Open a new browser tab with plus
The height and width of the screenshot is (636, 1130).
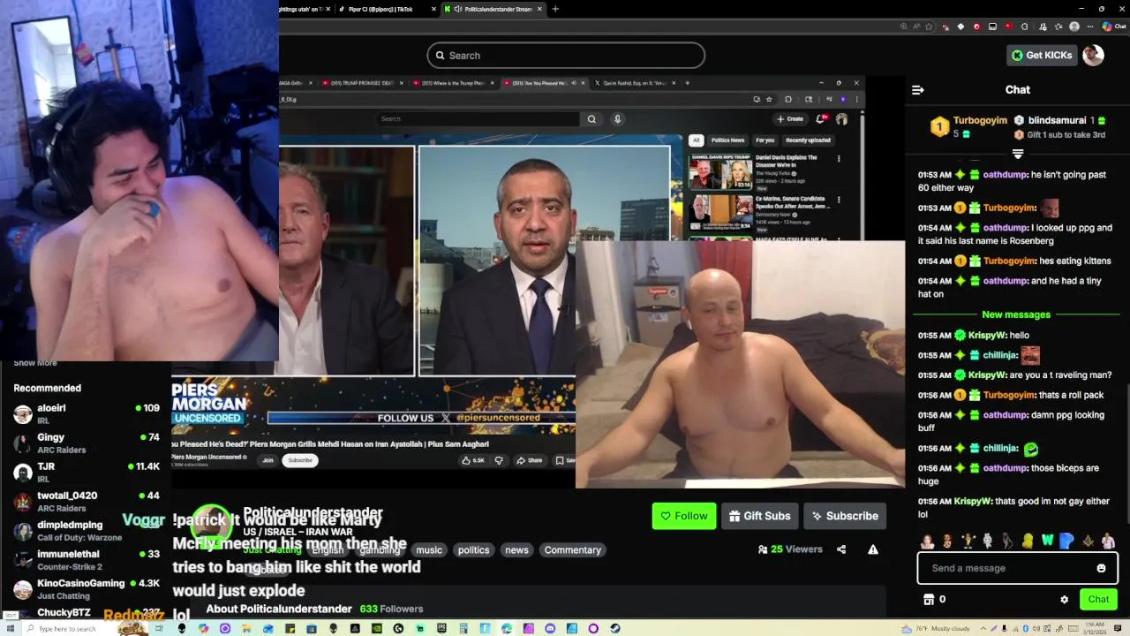[554, 9]
